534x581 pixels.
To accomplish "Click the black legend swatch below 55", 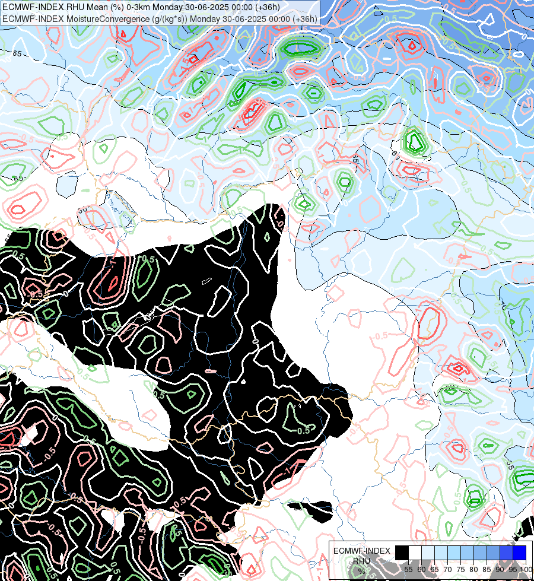I will coord(402,553).
